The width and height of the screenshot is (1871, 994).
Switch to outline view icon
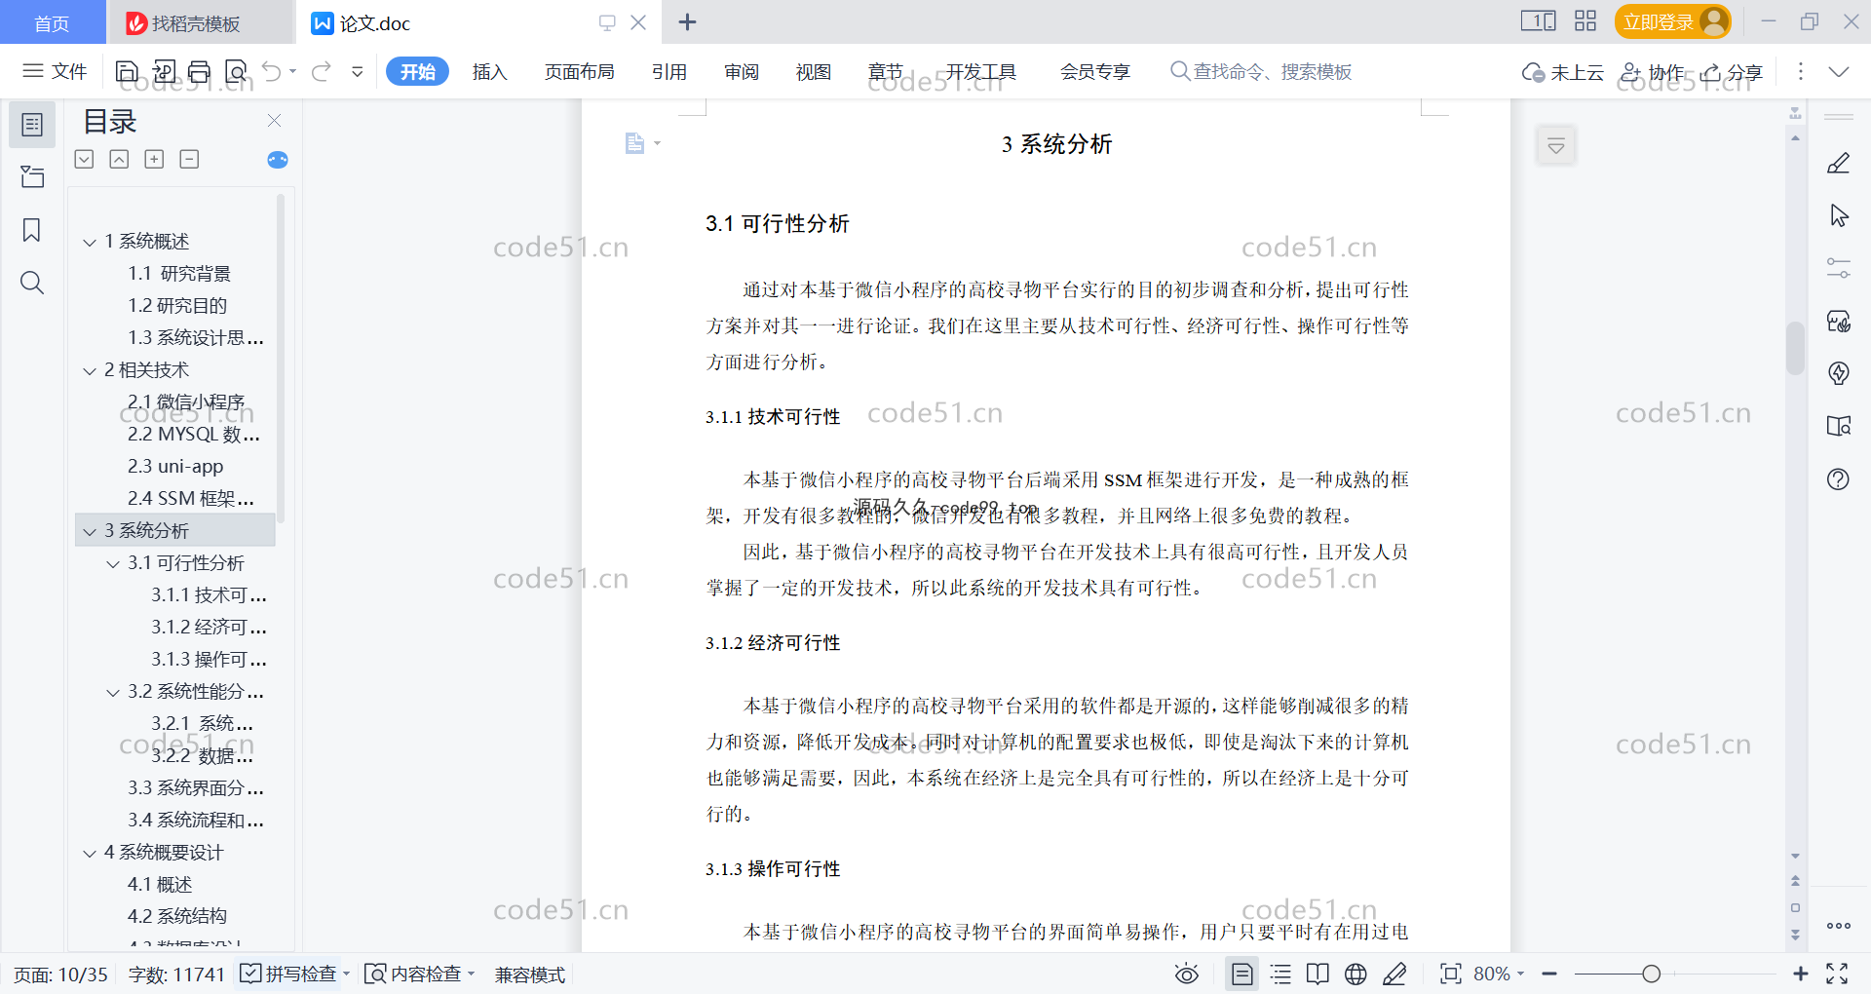point(1280,974)
